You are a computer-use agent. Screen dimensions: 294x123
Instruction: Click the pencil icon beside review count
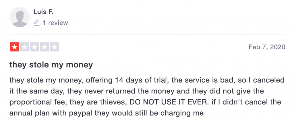point(36,23)
